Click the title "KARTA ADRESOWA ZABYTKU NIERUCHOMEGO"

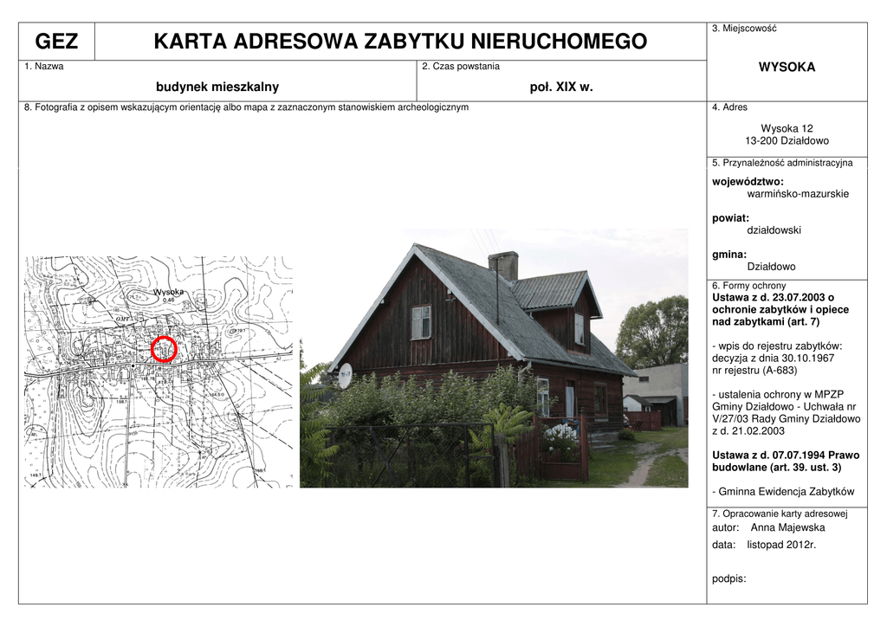(x=399, y=42)
